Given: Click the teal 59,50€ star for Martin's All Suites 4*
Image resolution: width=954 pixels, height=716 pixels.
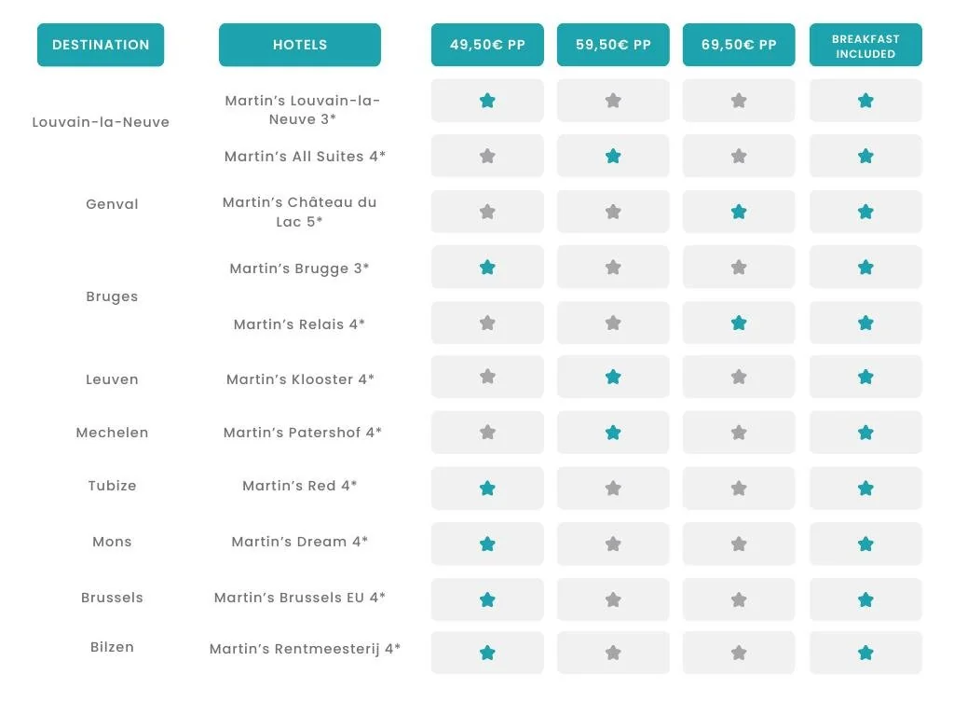Looking at the screenshot, I should pos(613,156).
